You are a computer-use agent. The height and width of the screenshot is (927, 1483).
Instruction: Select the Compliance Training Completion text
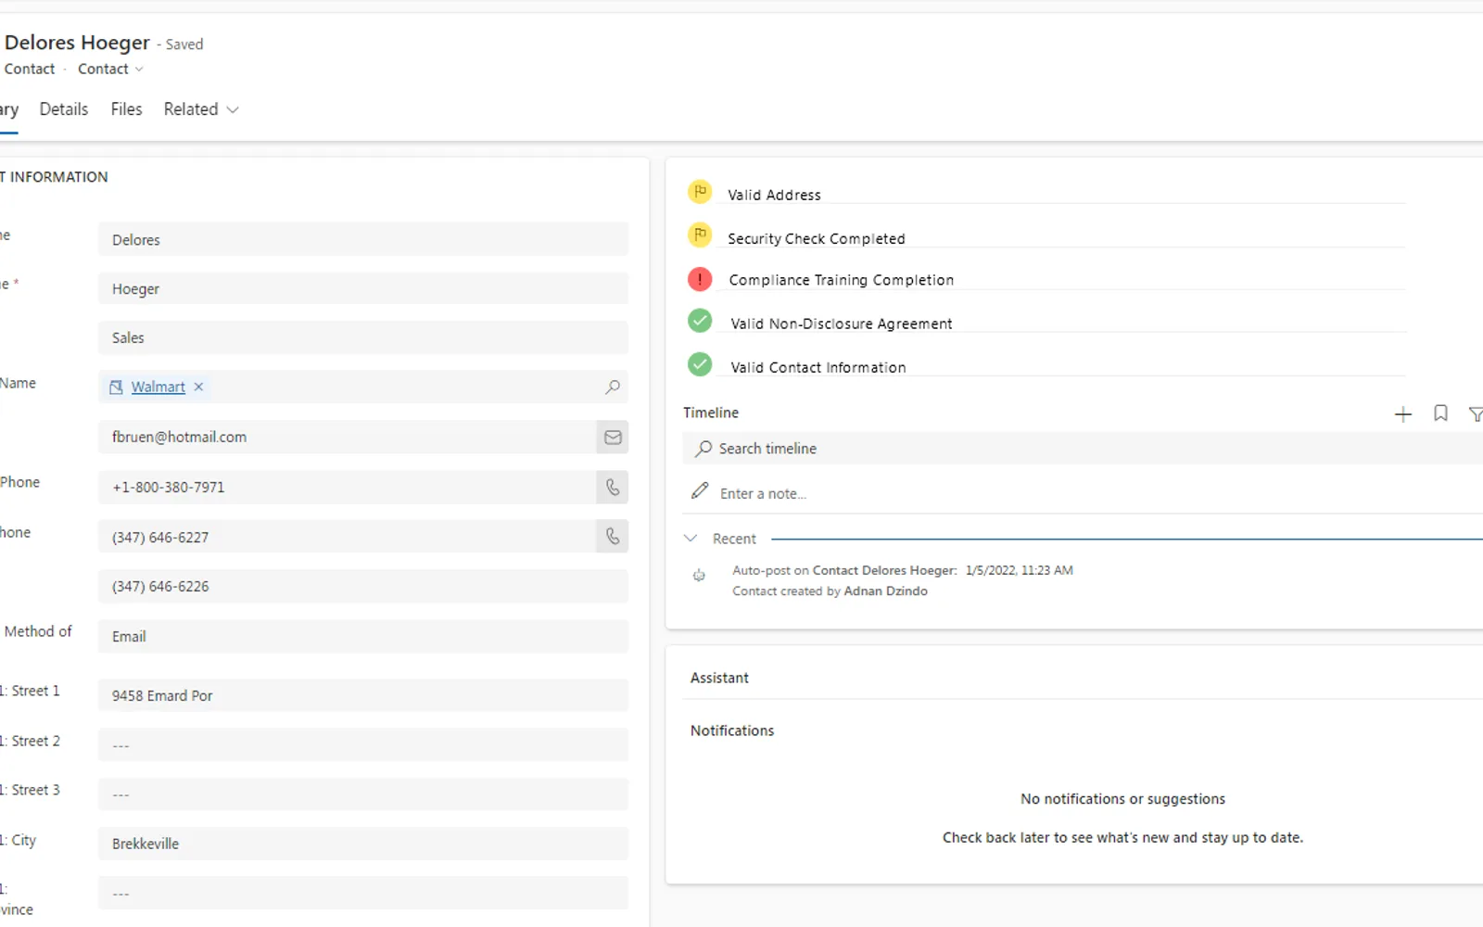pyautogui.click(x=841, y=280)
